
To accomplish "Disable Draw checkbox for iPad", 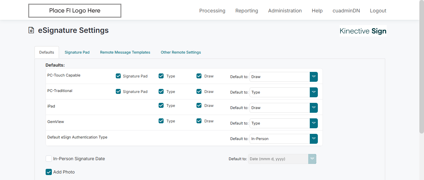I will [x=199, y=105].
